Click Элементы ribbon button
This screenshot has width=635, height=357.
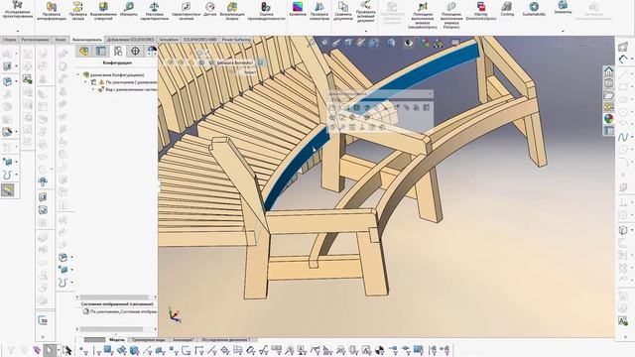pyautogui.click(x=563, y=8)
